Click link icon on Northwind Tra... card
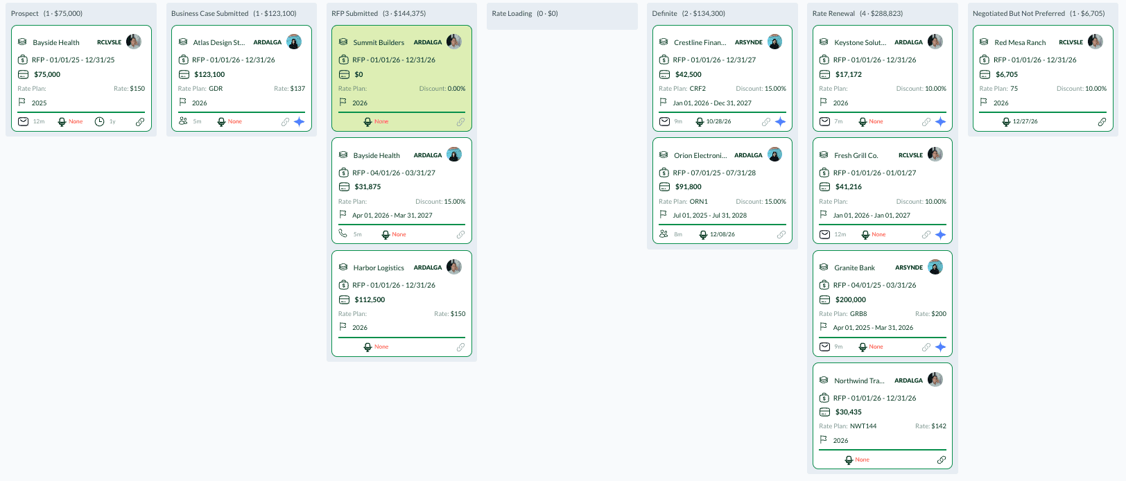1126x481 pixels. (x=942, y=460)
